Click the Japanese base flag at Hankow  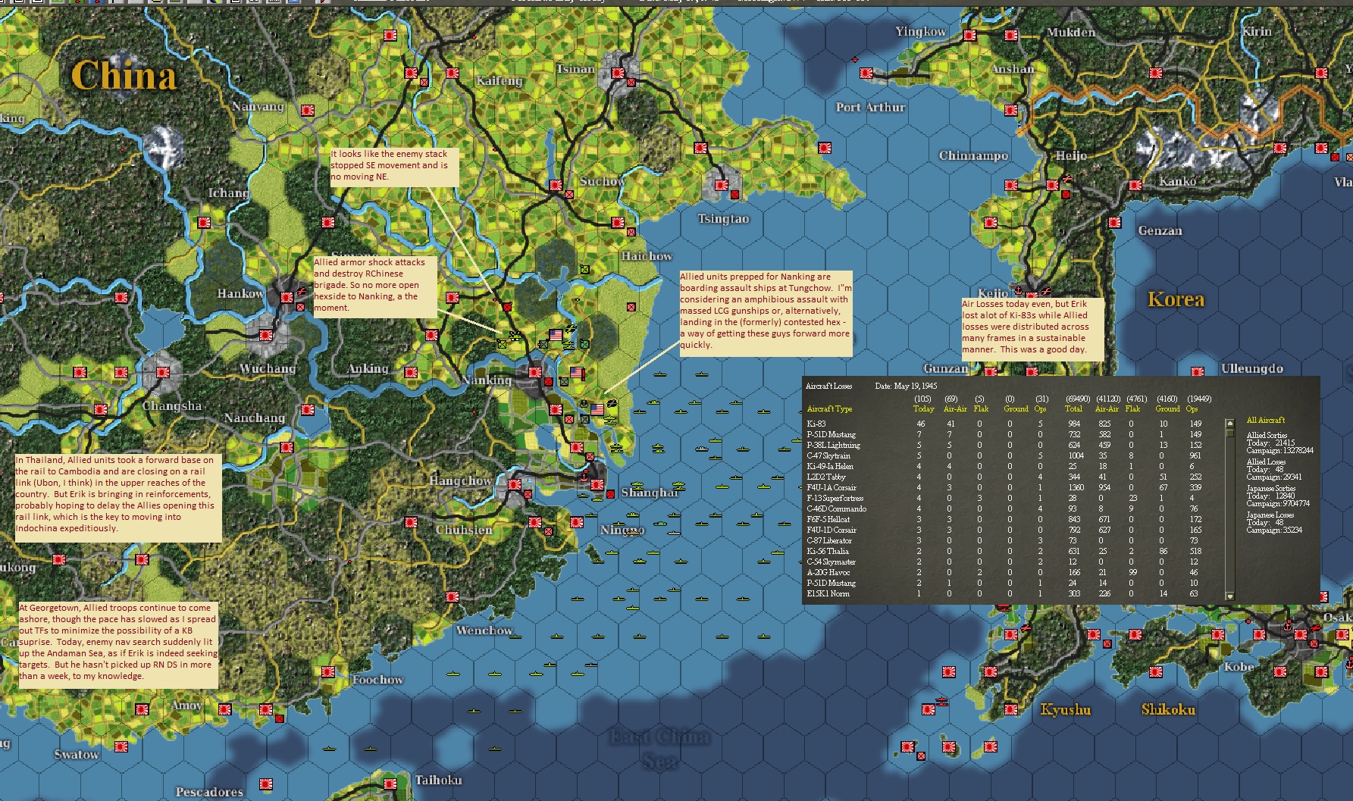tap(287, 297)
